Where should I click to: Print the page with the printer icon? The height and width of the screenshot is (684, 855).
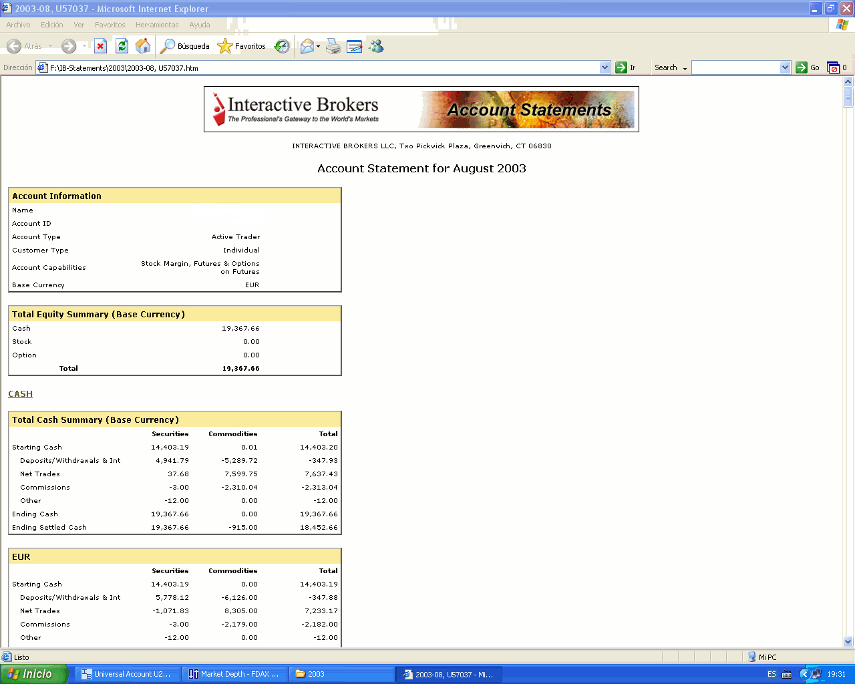[333, 46]
